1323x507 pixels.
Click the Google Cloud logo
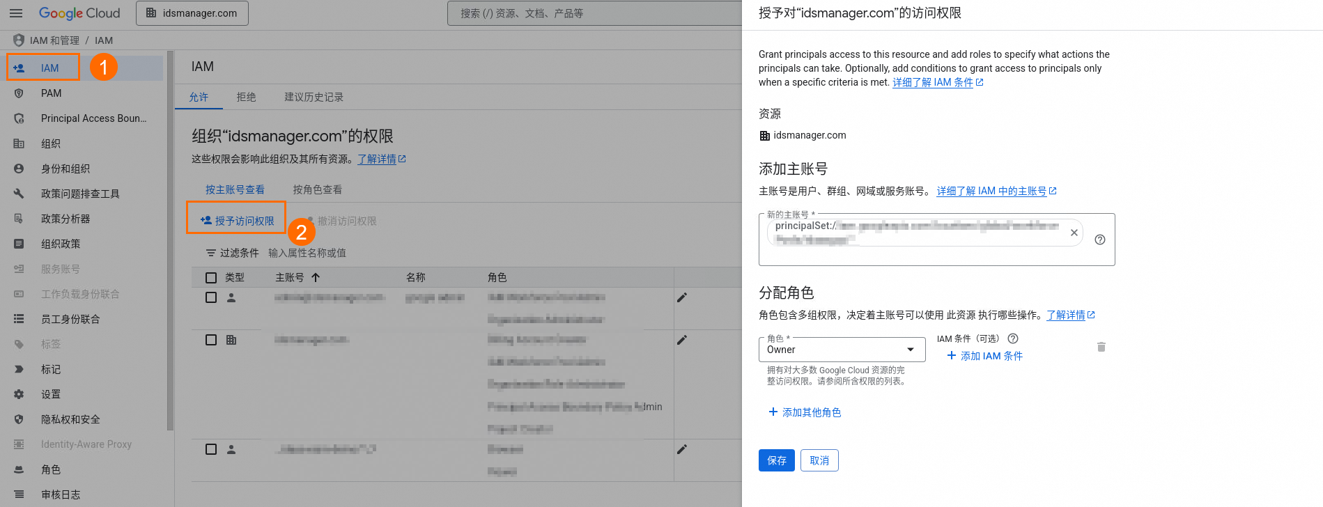(79, 13)
